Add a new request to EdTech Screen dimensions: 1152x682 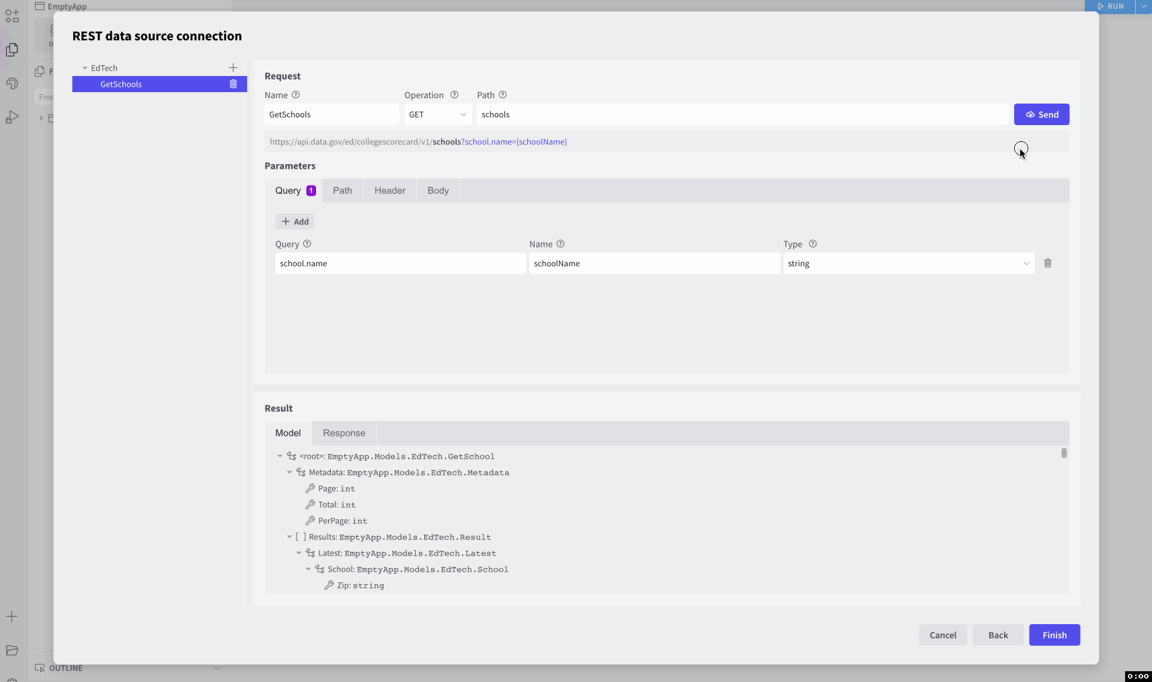(233, 68)
